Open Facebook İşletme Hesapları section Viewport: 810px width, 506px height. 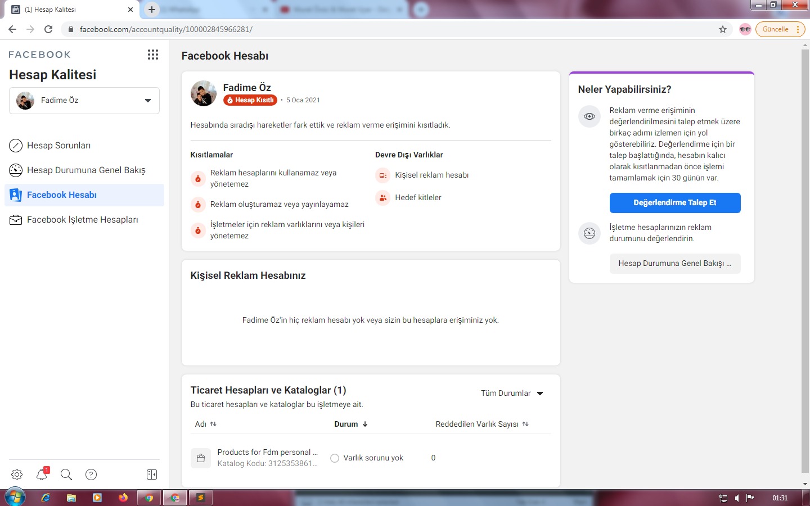click(x=84, y=220)
